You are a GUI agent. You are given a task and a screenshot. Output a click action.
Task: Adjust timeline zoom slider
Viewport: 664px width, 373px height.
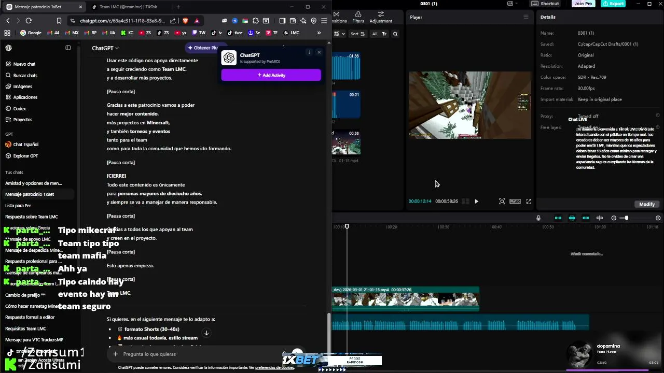[x=627, y=218]
